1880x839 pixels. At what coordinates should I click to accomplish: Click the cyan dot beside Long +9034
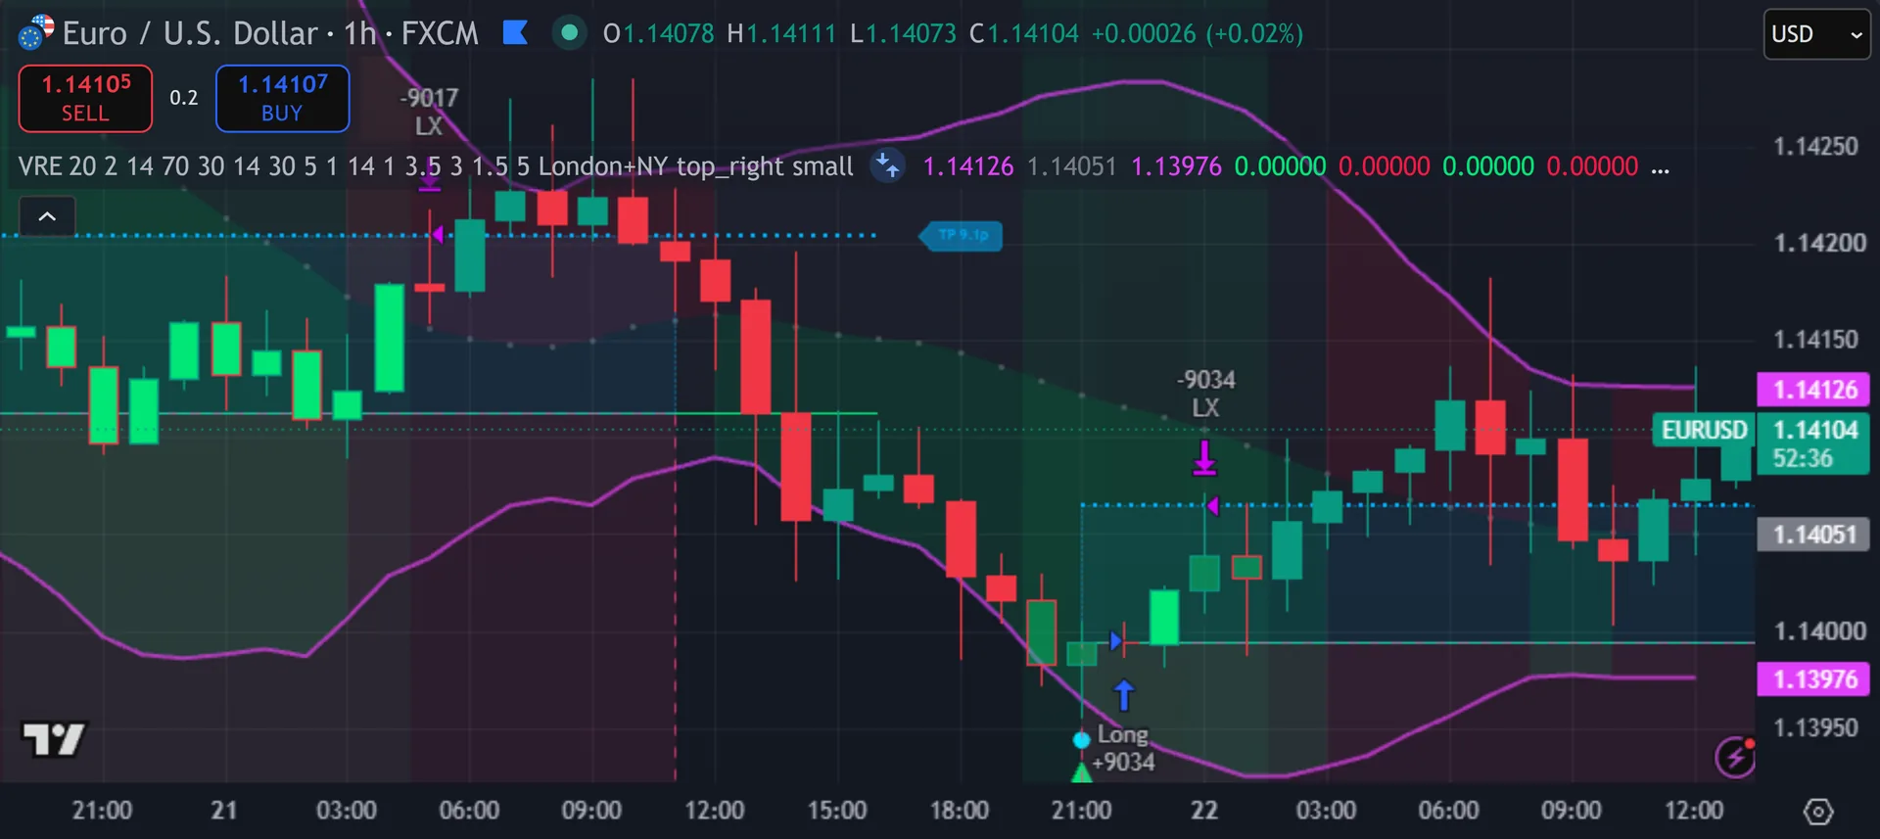pyautogui.click(x=1081, y=740)
